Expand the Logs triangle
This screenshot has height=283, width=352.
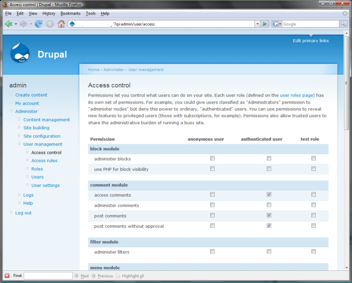coord(19,195)
